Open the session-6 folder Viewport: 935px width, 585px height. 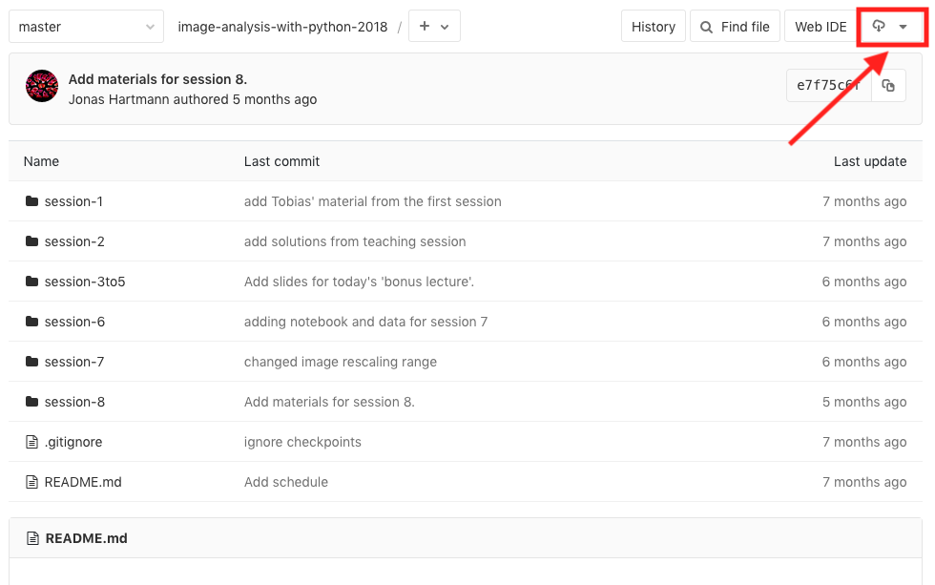pos(74,322)
